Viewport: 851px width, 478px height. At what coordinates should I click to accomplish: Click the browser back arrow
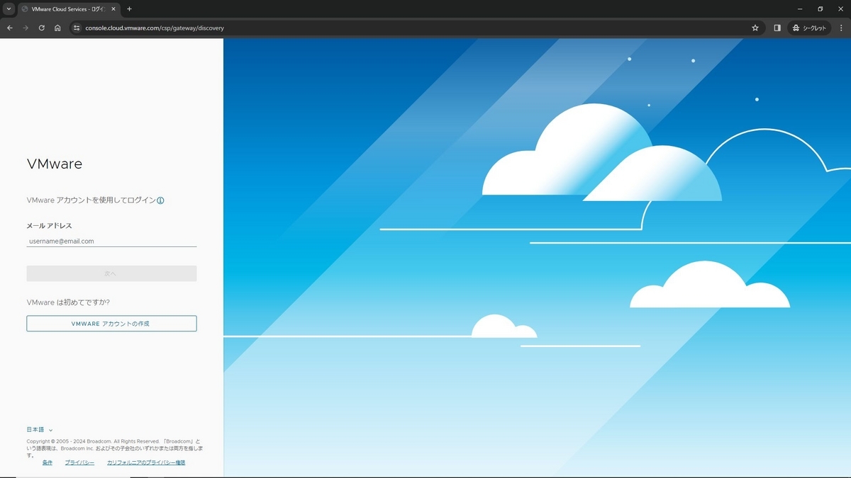pos(10,28)
